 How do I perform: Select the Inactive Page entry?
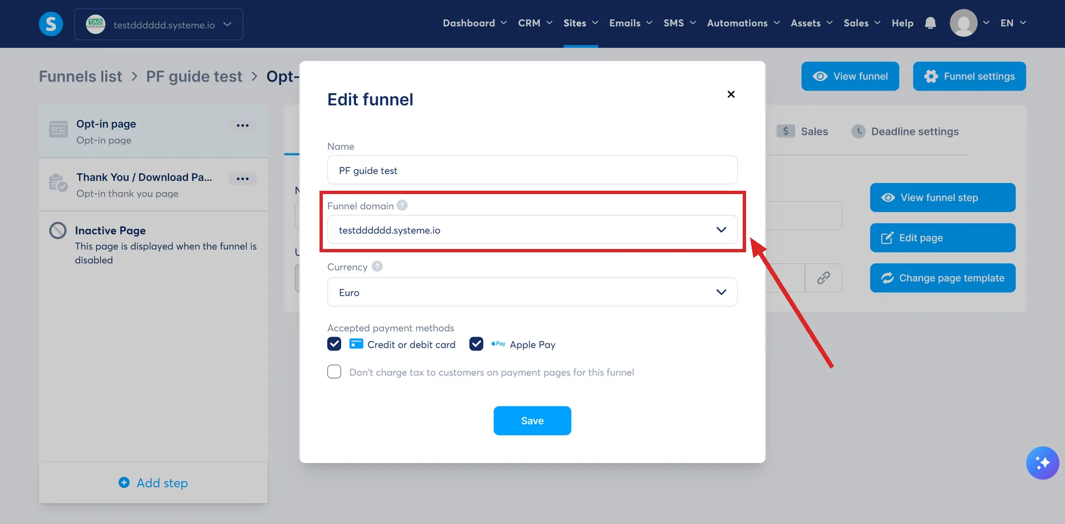[153, 245]
